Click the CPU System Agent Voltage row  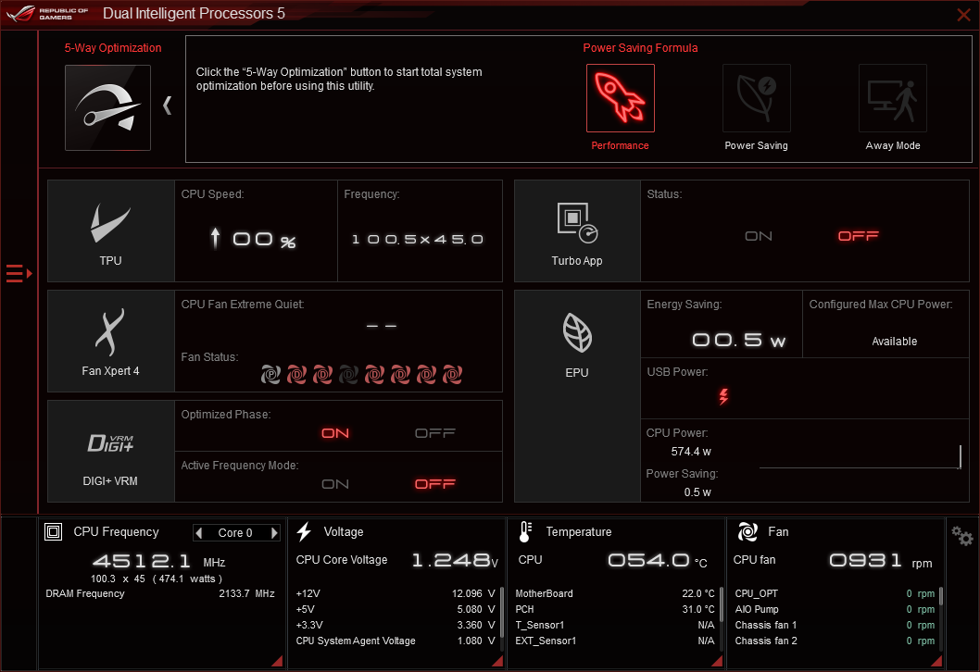(396, 641)
